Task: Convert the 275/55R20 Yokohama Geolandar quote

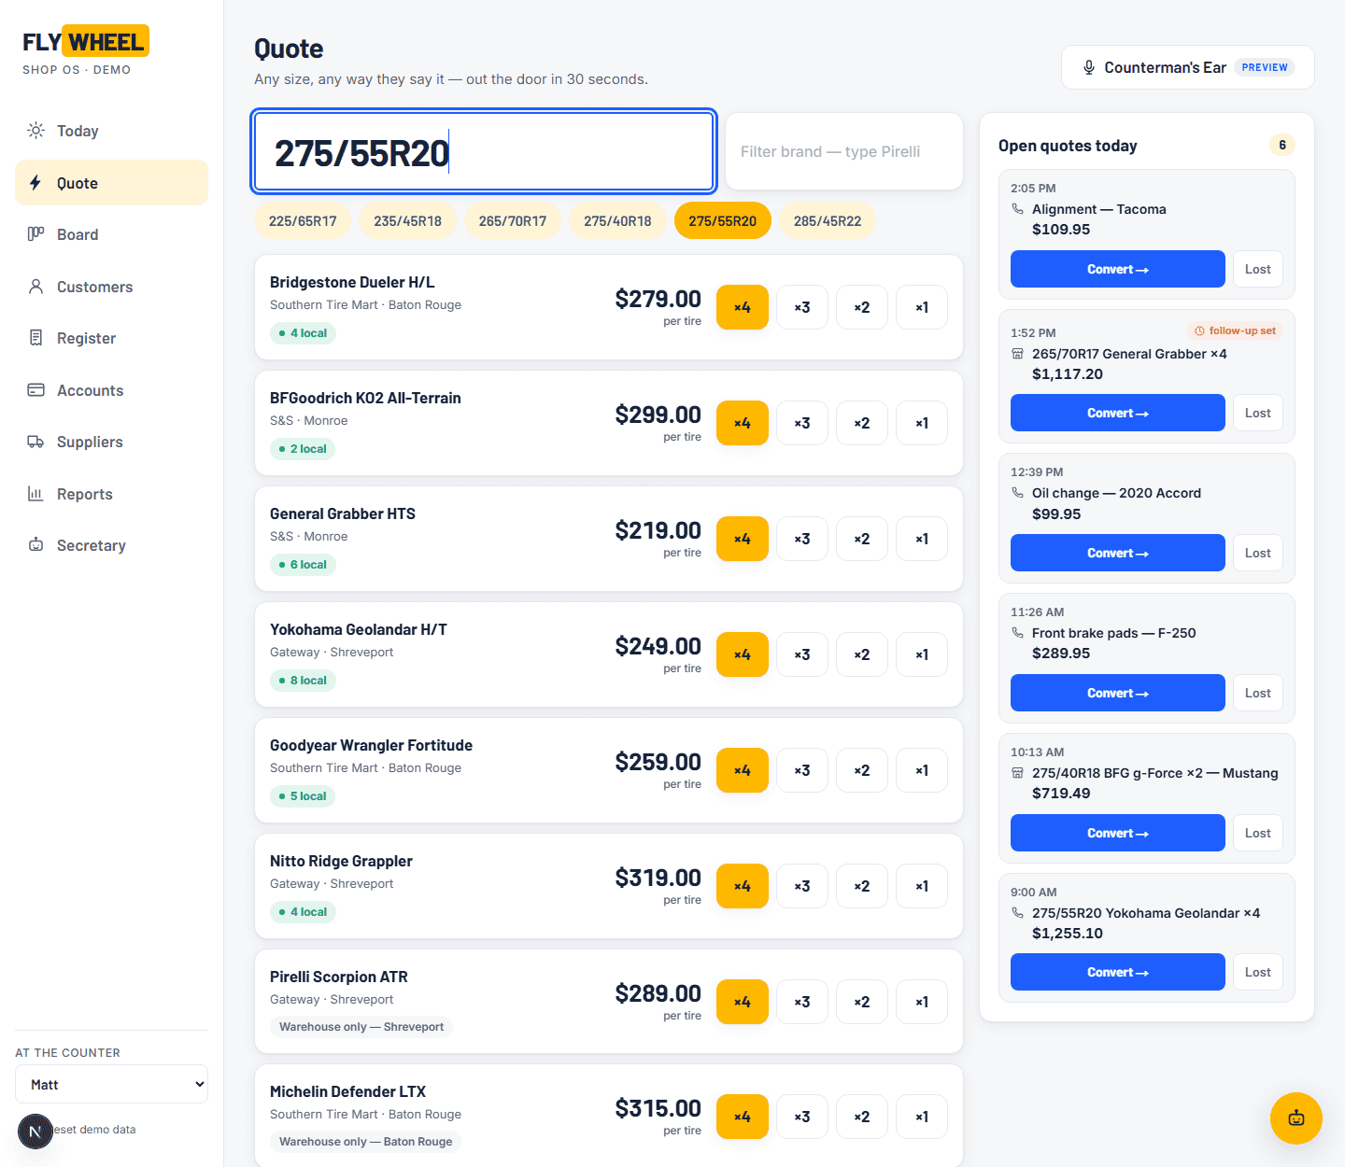Action: 1118,972
